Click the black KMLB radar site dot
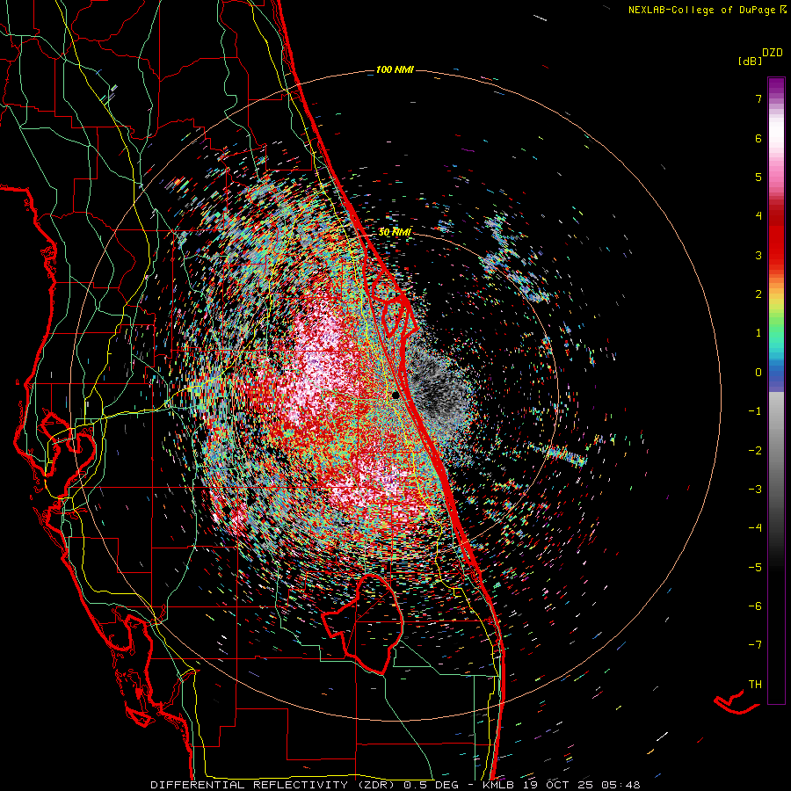 395,395
